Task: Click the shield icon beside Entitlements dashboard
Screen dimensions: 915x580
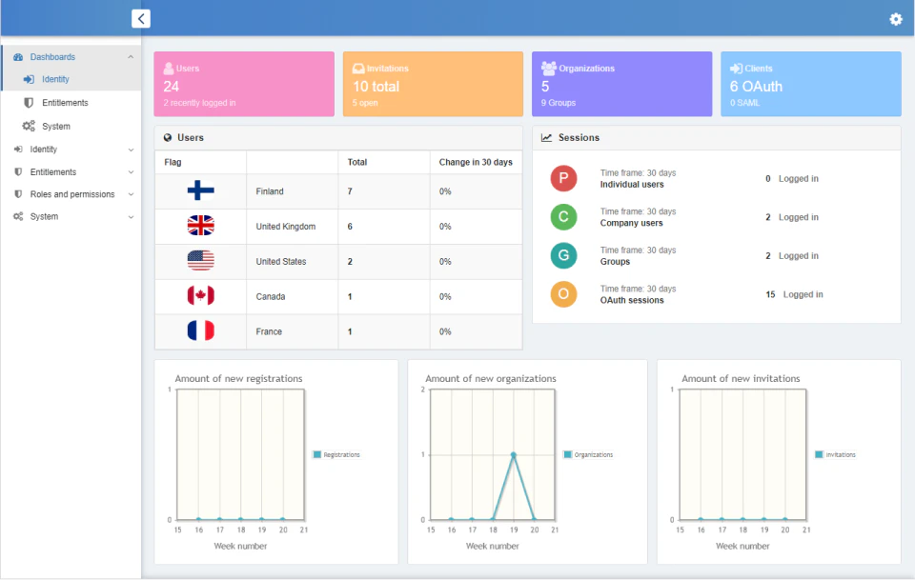Action: coord(28,102)
